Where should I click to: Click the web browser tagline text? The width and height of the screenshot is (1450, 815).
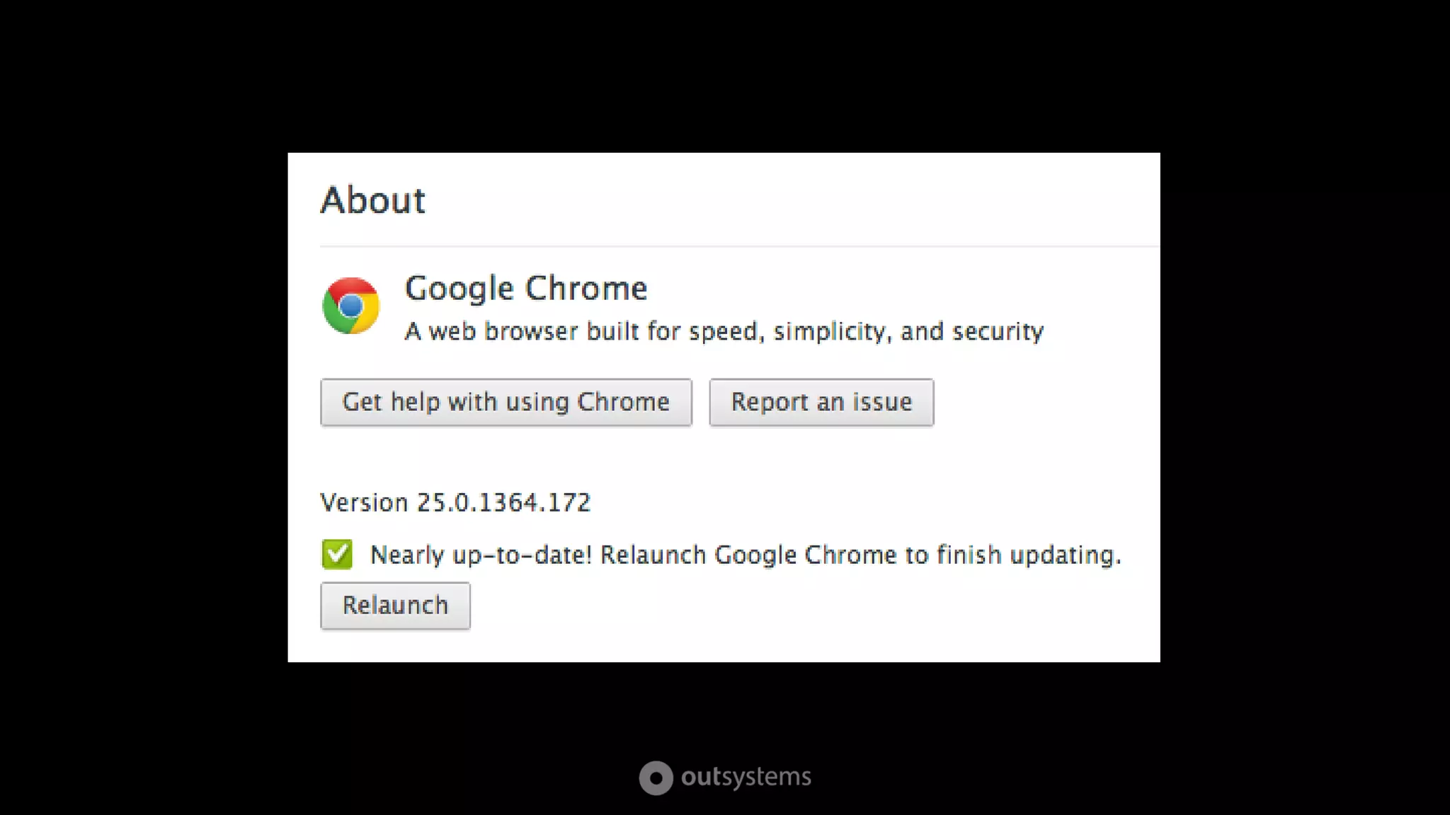click(x=724, y=332)
